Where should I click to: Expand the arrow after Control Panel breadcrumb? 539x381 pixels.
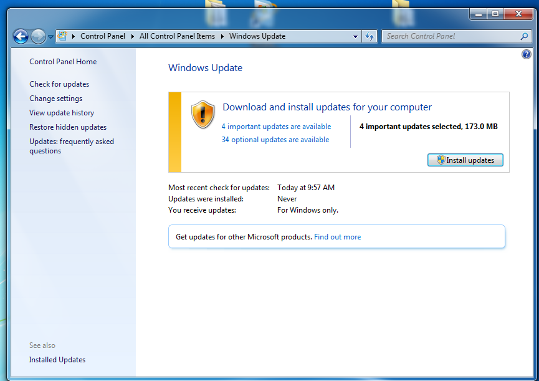pos(132,36)
